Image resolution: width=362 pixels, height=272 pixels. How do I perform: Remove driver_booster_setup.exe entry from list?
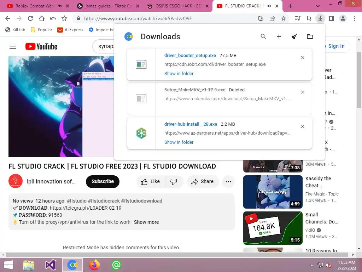point(303,58)
